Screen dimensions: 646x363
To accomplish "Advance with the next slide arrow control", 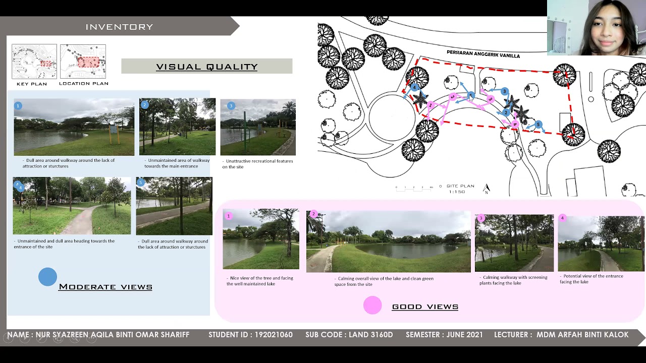I will click(25, 338).
